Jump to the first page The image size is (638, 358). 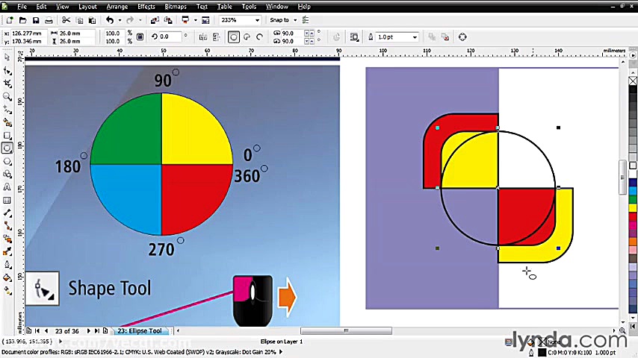37,330
